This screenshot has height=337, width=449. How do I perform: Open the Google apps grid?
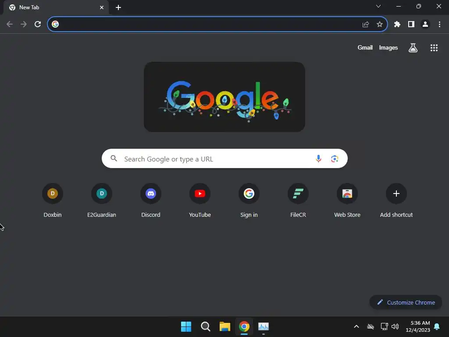click(434, 48)
